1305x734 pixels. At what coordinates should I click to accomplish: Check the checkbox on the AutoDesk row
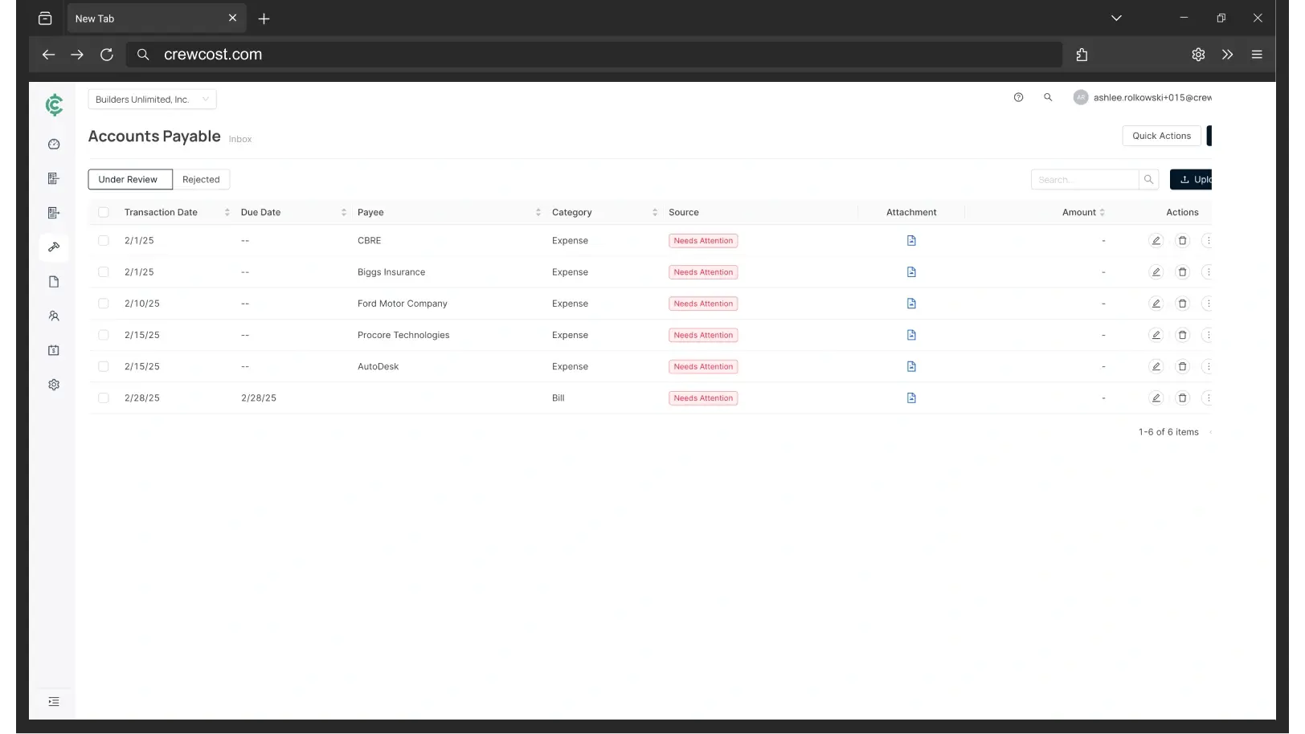(x=103, y=366)
